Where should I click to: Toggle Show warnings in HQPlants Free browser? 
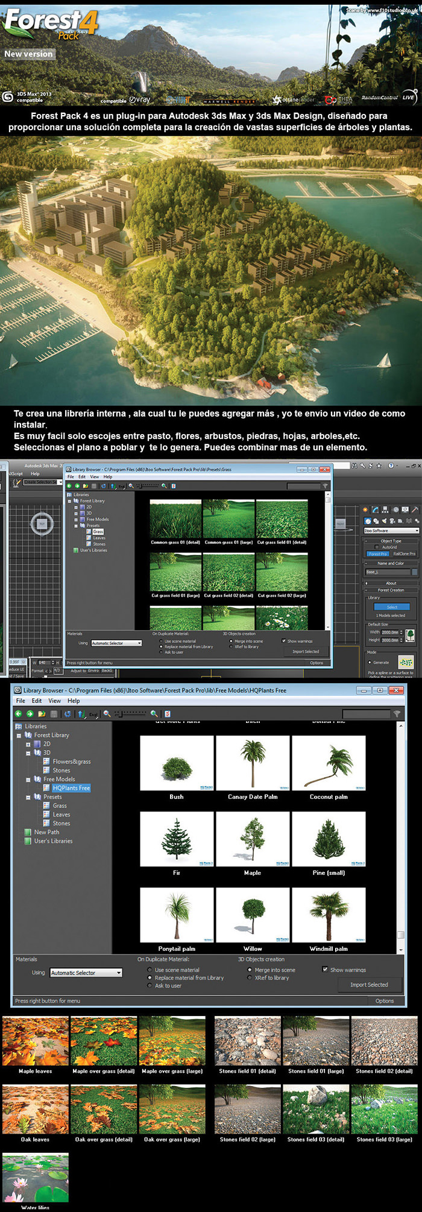325,970
